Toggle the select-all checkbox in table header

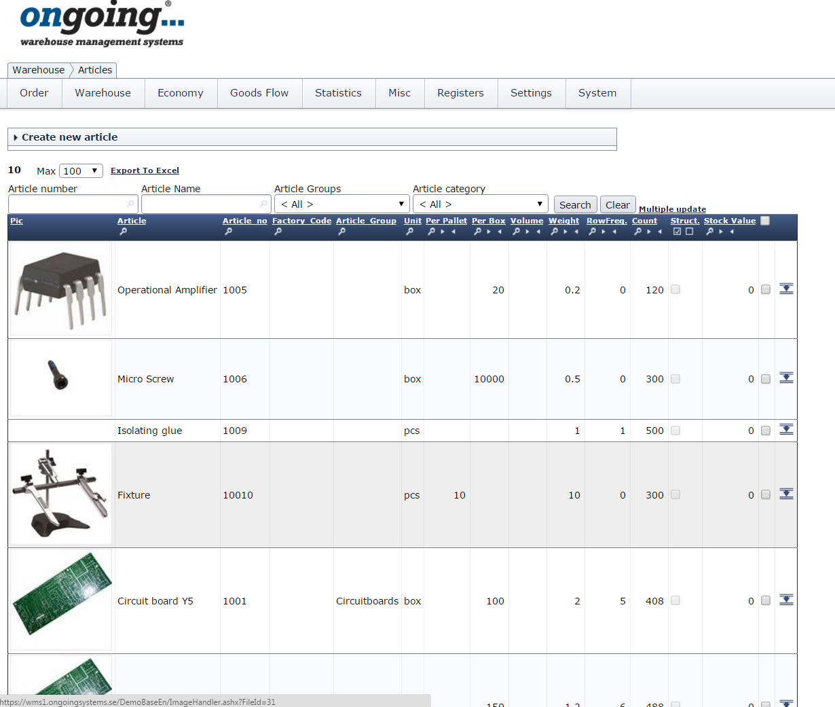(x=765, y=221)
